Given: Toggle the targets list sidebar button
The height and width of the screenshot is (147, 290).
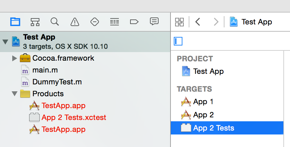Looking at the screenshot, I should [x=178, y=41].
